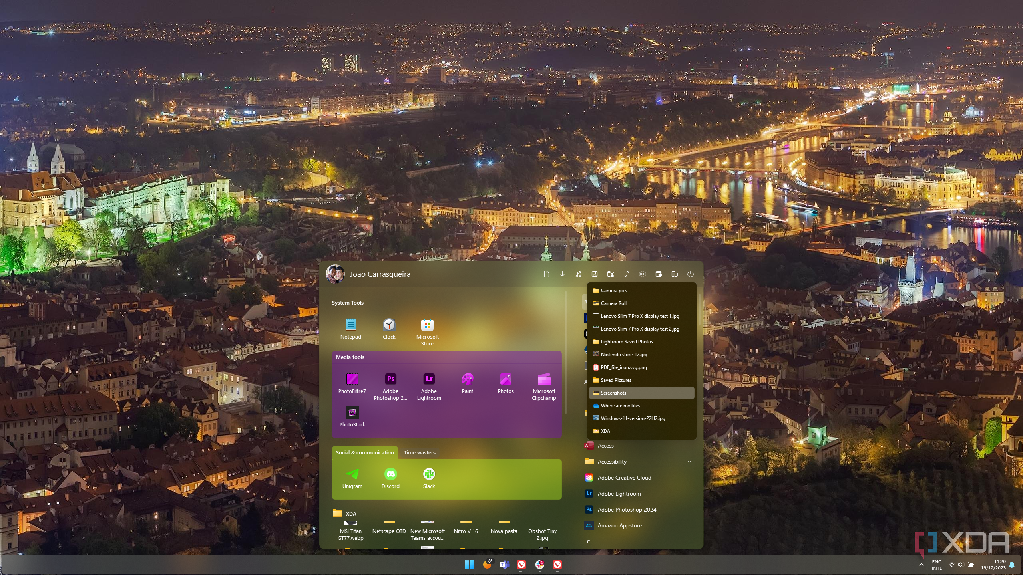1023x575 pixels.
Task: Click João Carrasqueira's profile picture
Action: point(335,274)
